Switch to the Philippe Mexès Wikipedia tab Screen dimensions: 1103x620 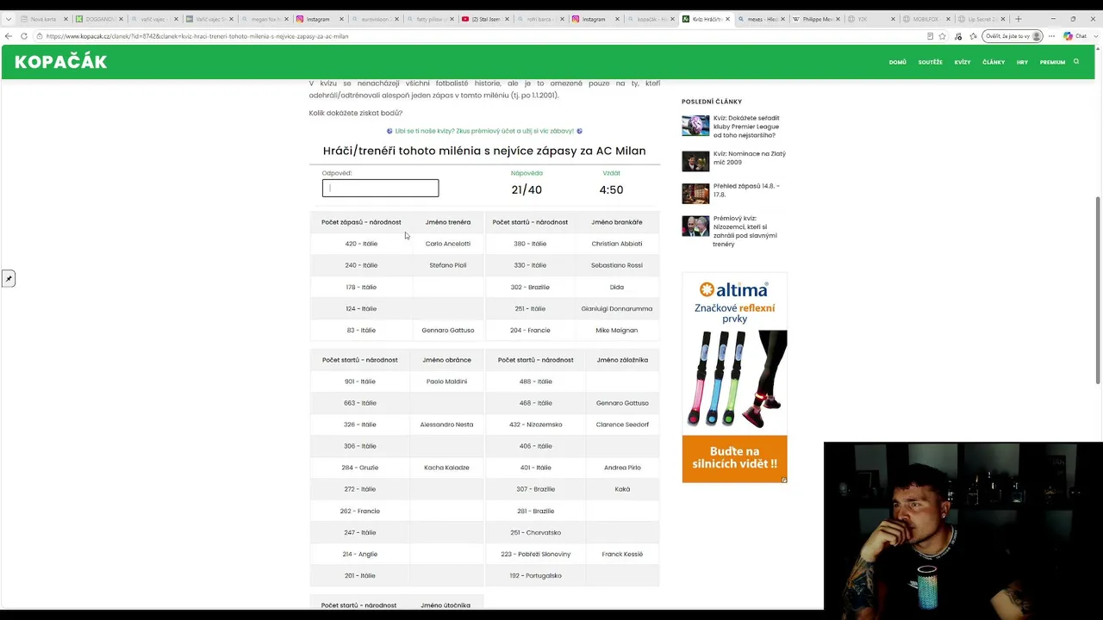click(x=815, y=19)
